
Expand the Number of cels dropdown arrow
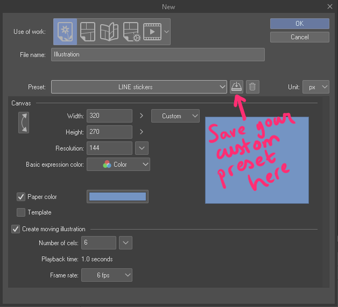tap(125, 243)
